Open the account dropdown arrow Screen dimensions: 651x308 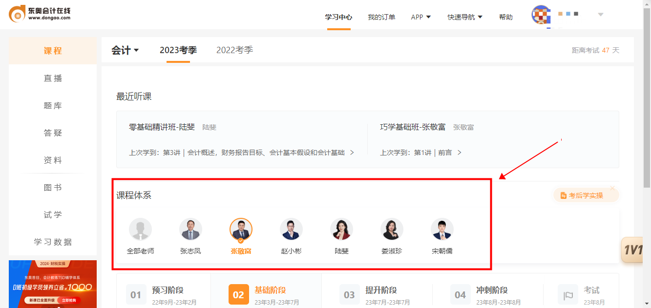pos(601,15)
